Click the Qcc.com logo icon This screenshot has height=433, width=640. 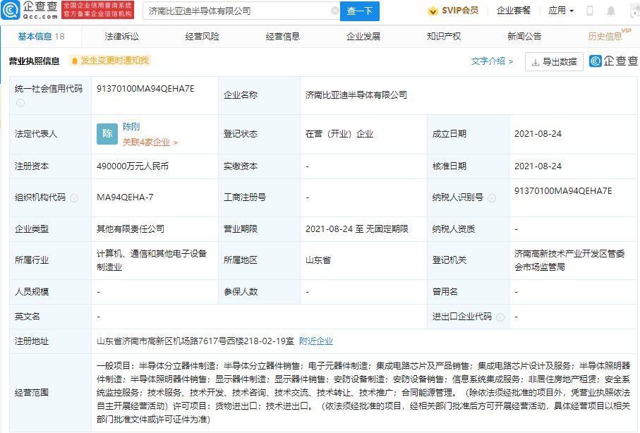pyautogui.click(x=10, y=10)
